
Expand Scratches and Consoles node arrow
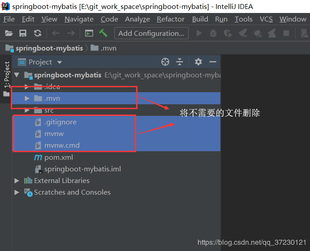click(17, 192)
